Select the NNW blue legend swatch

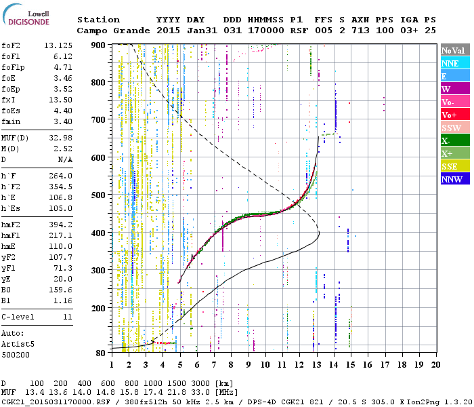coord(455,178)
